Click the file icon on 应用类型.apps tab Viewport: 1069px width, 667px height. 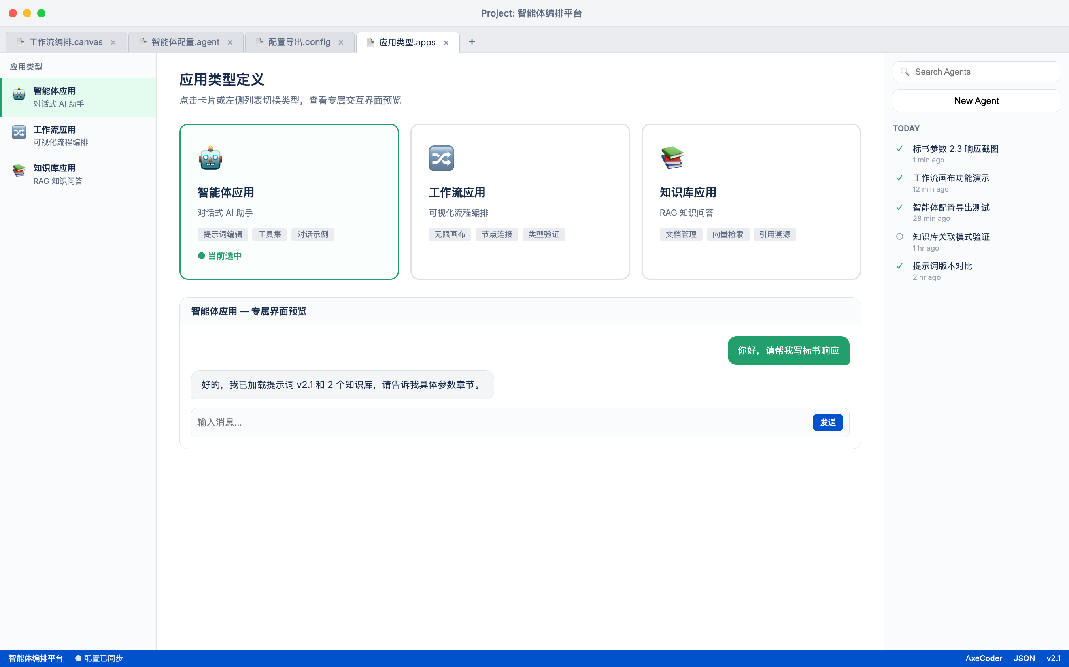tap(370, 42)
